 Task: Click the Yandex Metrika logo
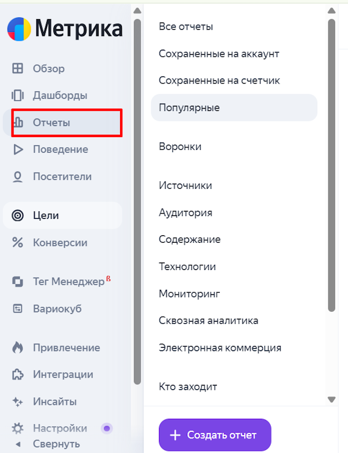coord(19,29)
